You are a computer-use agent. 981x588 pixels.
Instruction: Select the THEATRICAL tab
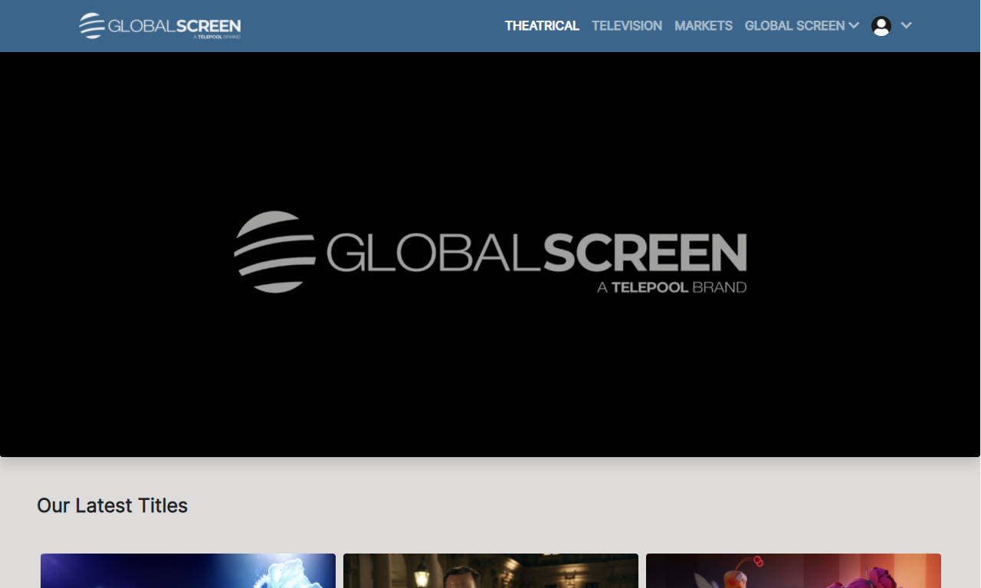point(542,25)
